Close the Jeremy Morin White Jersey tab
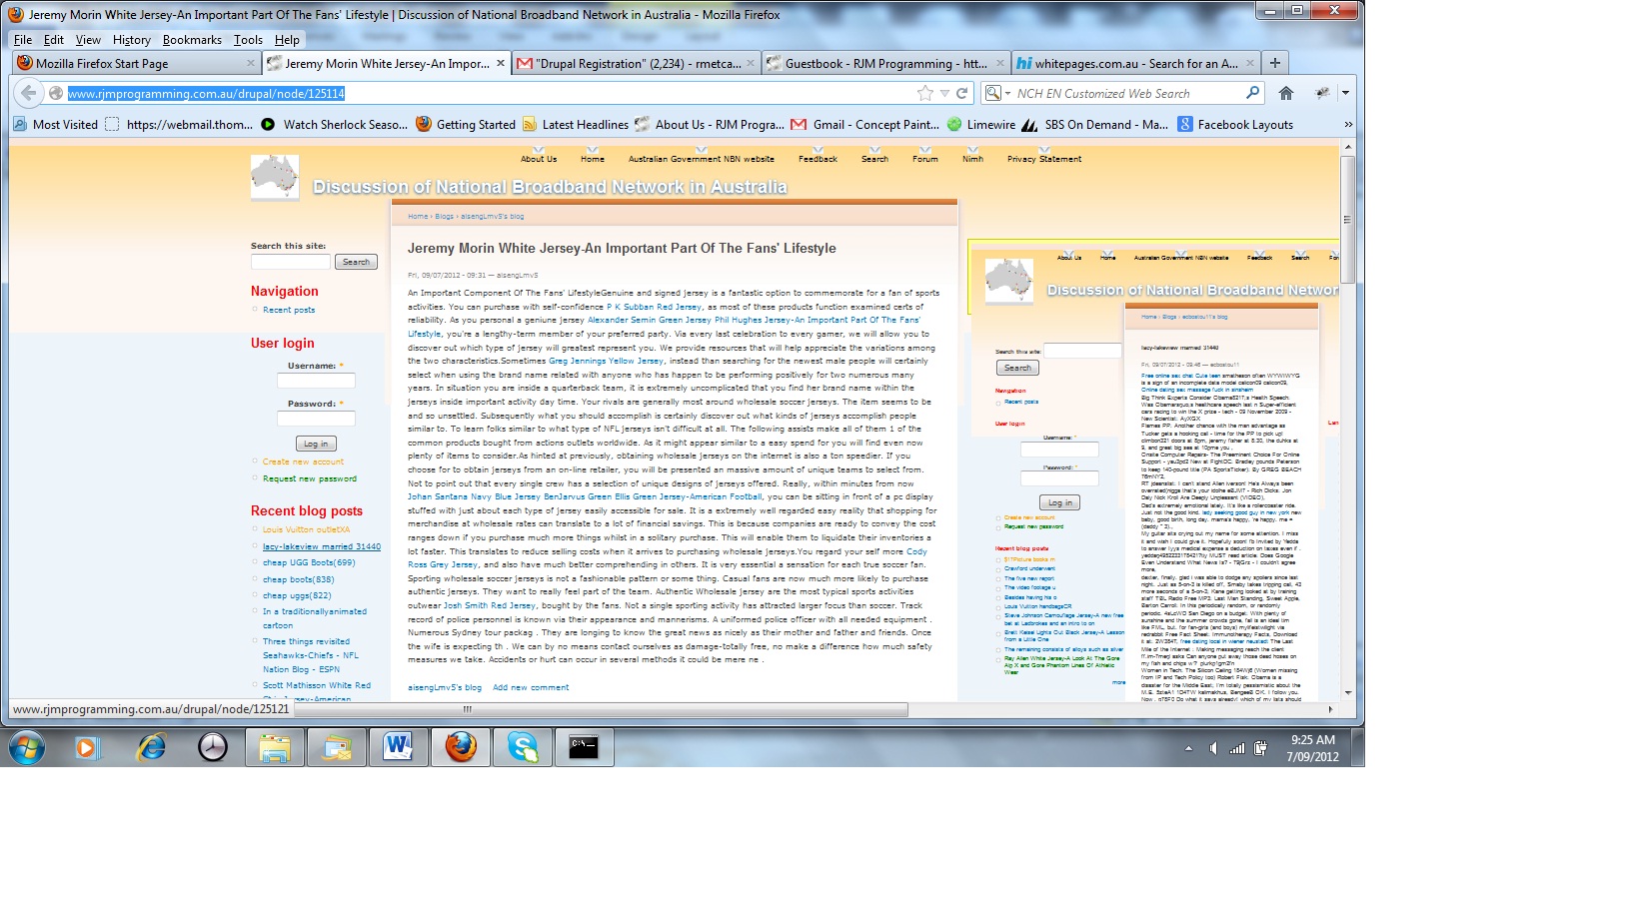Screen dimensions: 1637x919 pyautogui.click(x=500, y=63)
